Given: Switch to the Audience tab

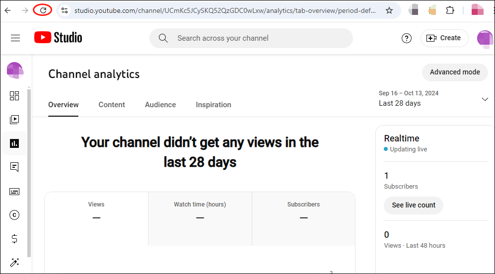Looking at the screenshot, I should coord(160,105).
